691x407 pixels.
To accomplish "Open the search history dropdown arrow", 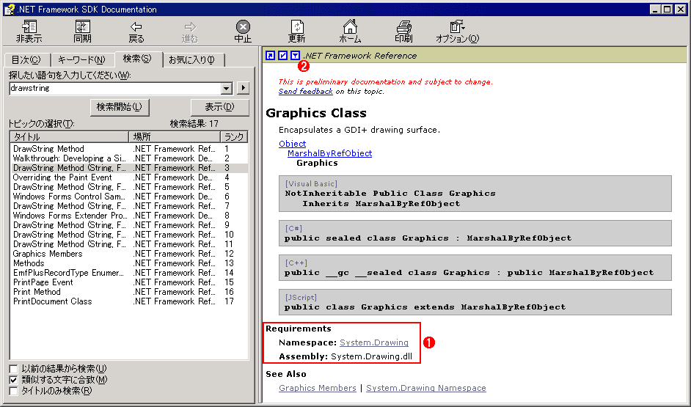I will tap(227, 88).
